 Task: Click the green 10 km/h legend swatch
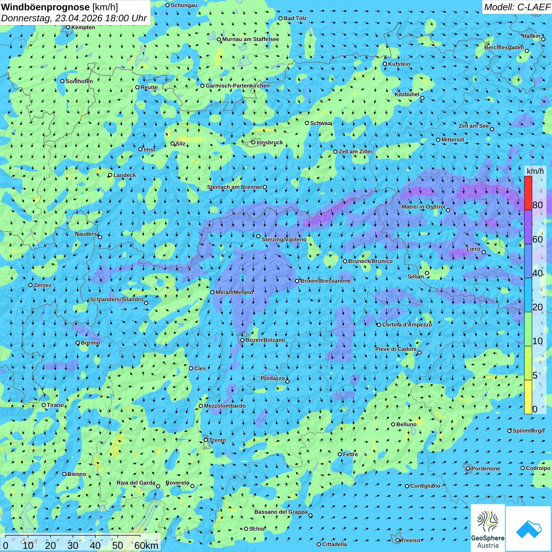pyautogui.click(x=528, y=329)
